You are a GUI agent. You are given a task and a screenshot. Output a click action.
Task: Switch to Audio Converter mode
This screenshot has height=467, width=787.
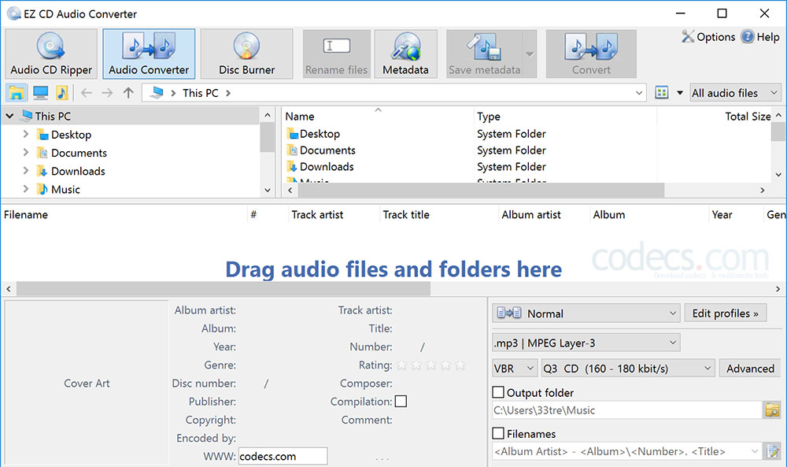pyautogui.click(x=149, y=54)
